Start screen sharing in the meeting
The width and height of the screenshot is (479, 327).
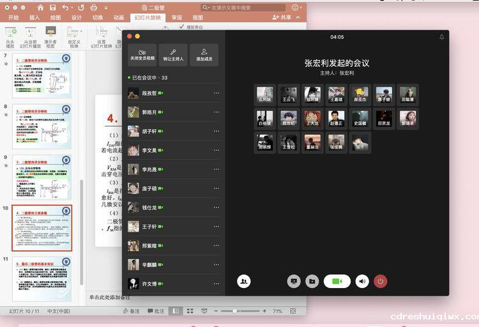(x=294, y=281)
